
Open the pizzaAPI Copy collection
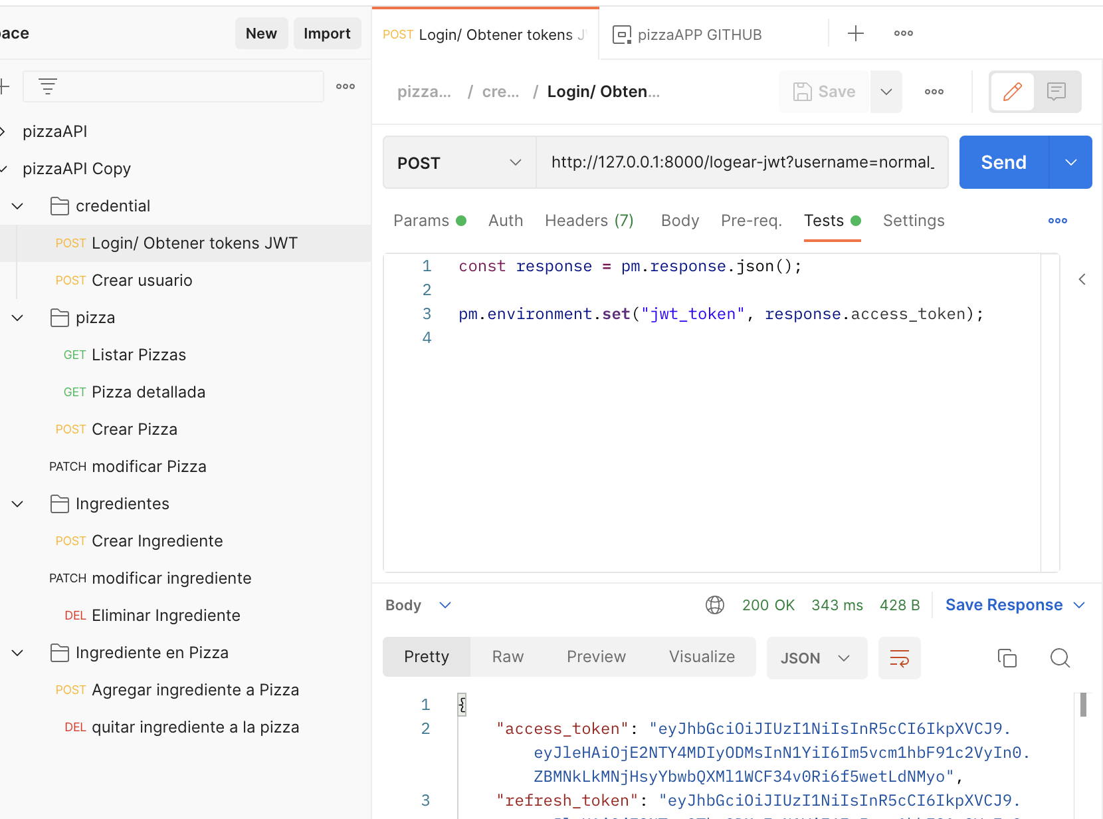[x=77, y=169]
